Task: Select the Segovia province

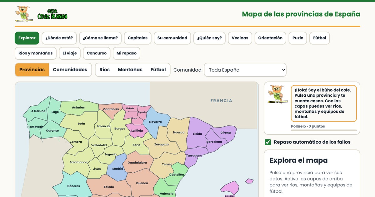Action: 110,154
